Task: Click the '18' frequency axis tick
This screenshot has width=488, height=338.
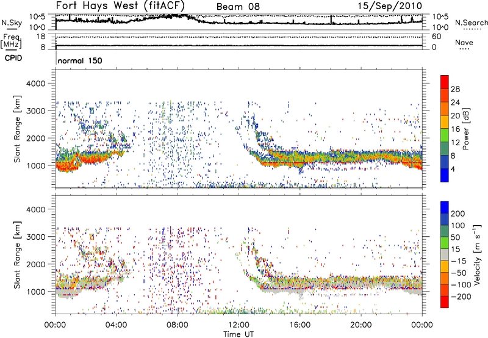Action: click(41, 37)
